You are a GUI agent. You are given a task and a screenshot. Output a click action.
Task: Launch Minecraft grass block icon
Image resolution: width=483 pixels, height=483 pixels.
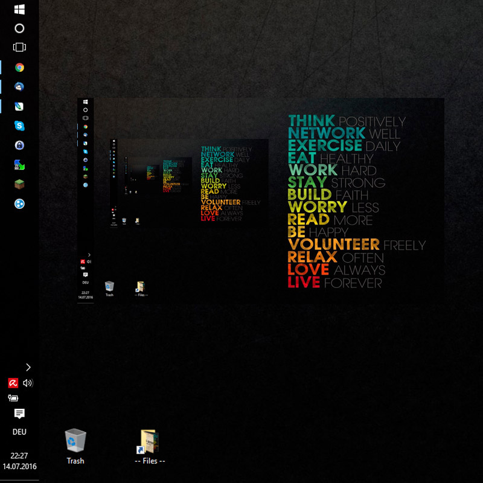tap(19, 184)
